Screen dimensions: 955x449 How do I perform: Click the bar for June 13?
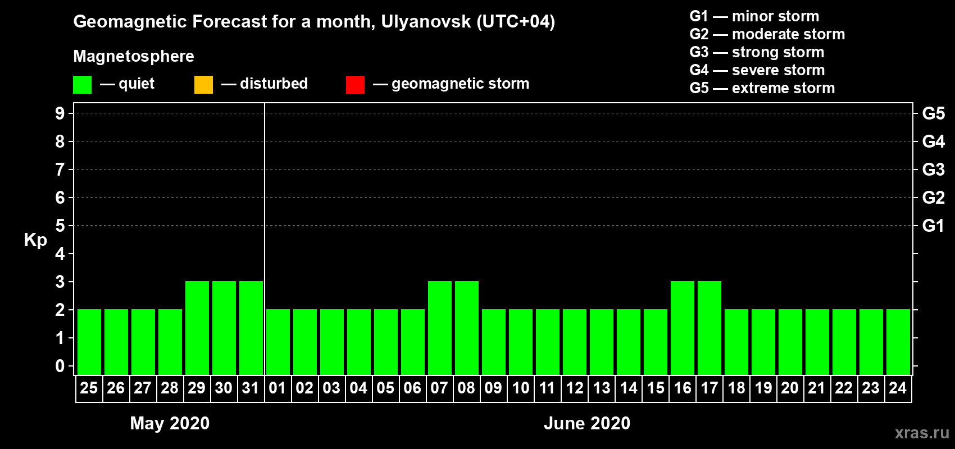602,342
